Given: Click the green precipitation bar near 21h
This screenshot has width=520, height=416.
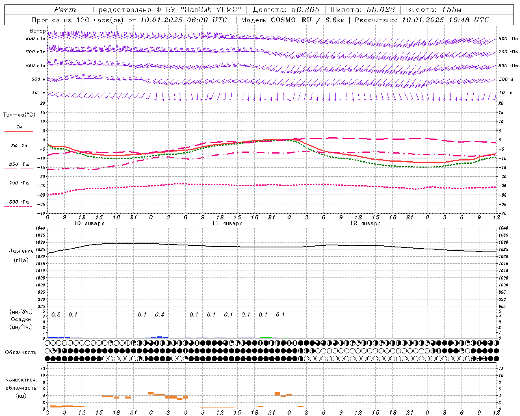Looking at the screenshot, I should 266,337.
